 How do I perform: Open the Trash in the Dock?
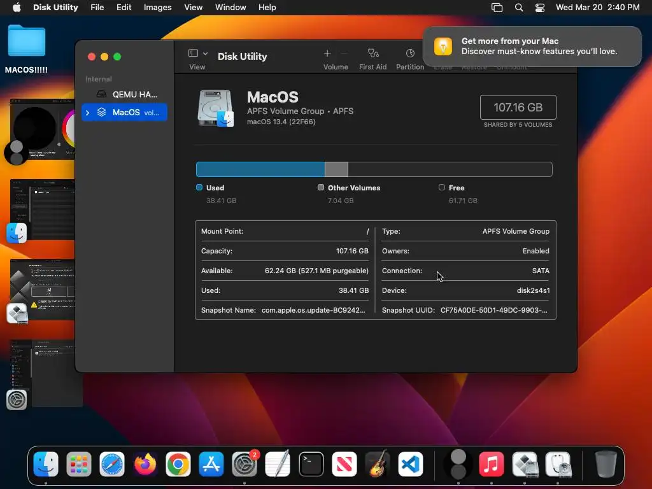click(606, 464)
